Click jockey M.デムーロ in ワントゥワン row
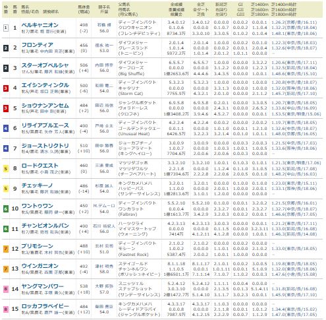The width and height of the screenshot is (326, 320). coord(104,206)
